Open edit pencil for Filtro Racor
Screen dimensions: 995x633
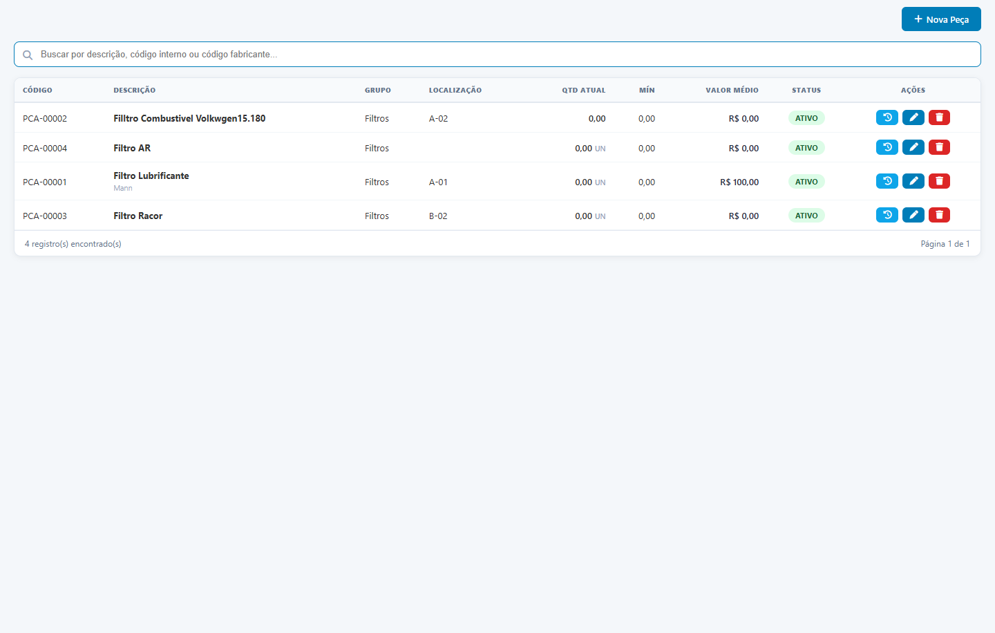pyautogui.click(x=913, y=215)
